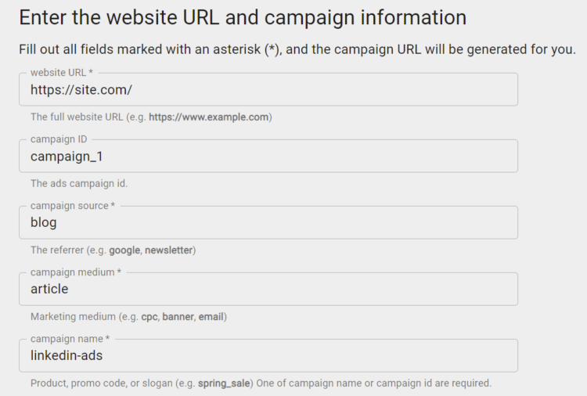587x396 pixels.
Task: Click the bold spring_sale example text
Action: coord(225,383)
